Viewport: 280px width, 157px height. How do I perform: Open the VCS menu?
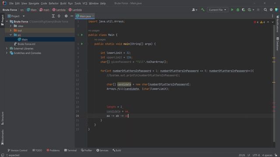[85, 3]
